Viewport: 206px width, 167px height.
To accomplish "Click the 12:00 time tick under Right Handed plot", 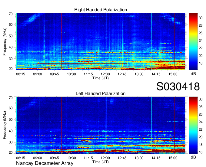I will [x=105, y=74].
